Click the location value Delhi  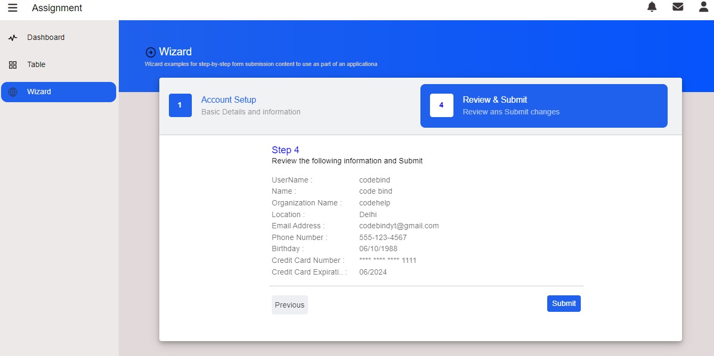tap(368, 214)
